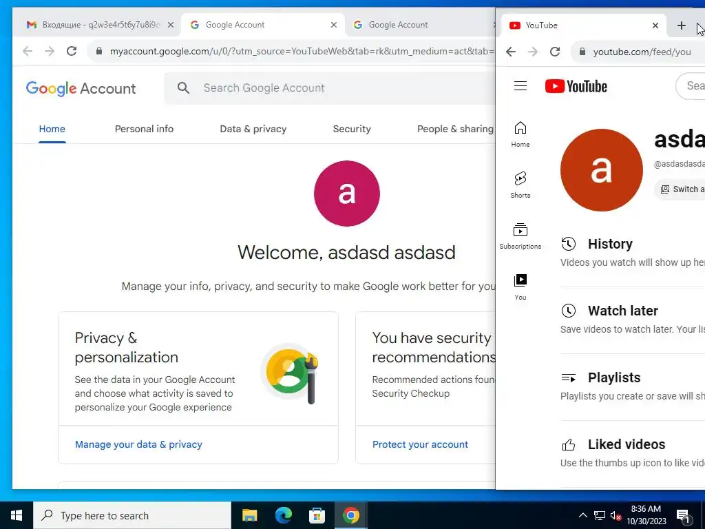Open Watch later section heading
705x529 pixels.
tap(622, 311)
